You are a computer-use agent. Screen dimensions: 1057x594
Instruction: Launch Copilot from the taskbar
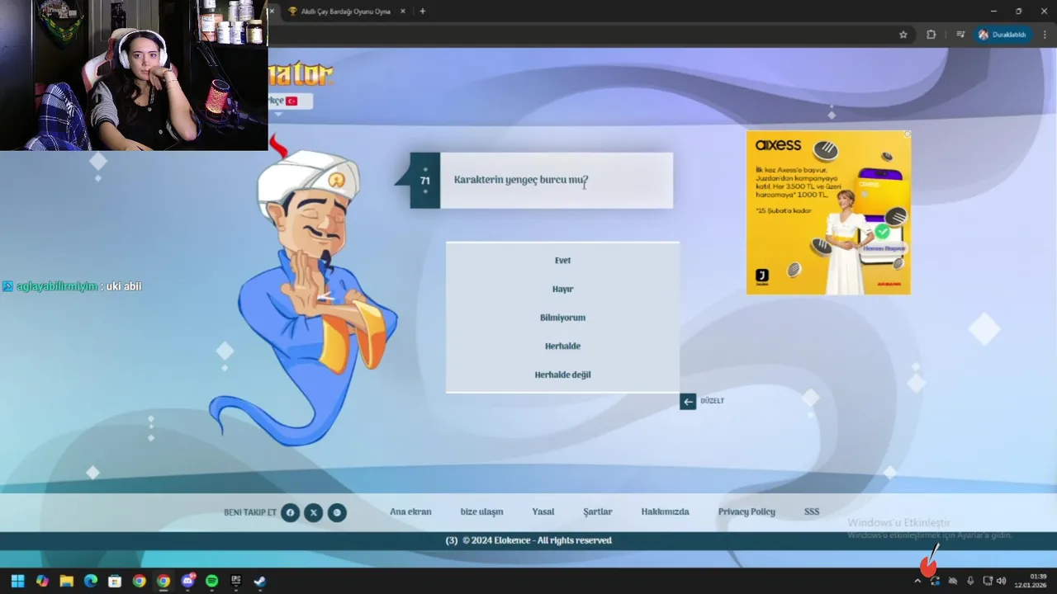point(42,581)
